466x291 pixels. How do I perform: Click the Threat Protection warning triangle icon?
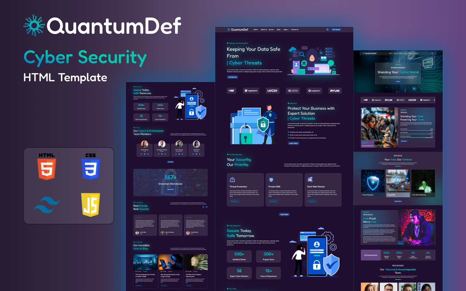232,180
